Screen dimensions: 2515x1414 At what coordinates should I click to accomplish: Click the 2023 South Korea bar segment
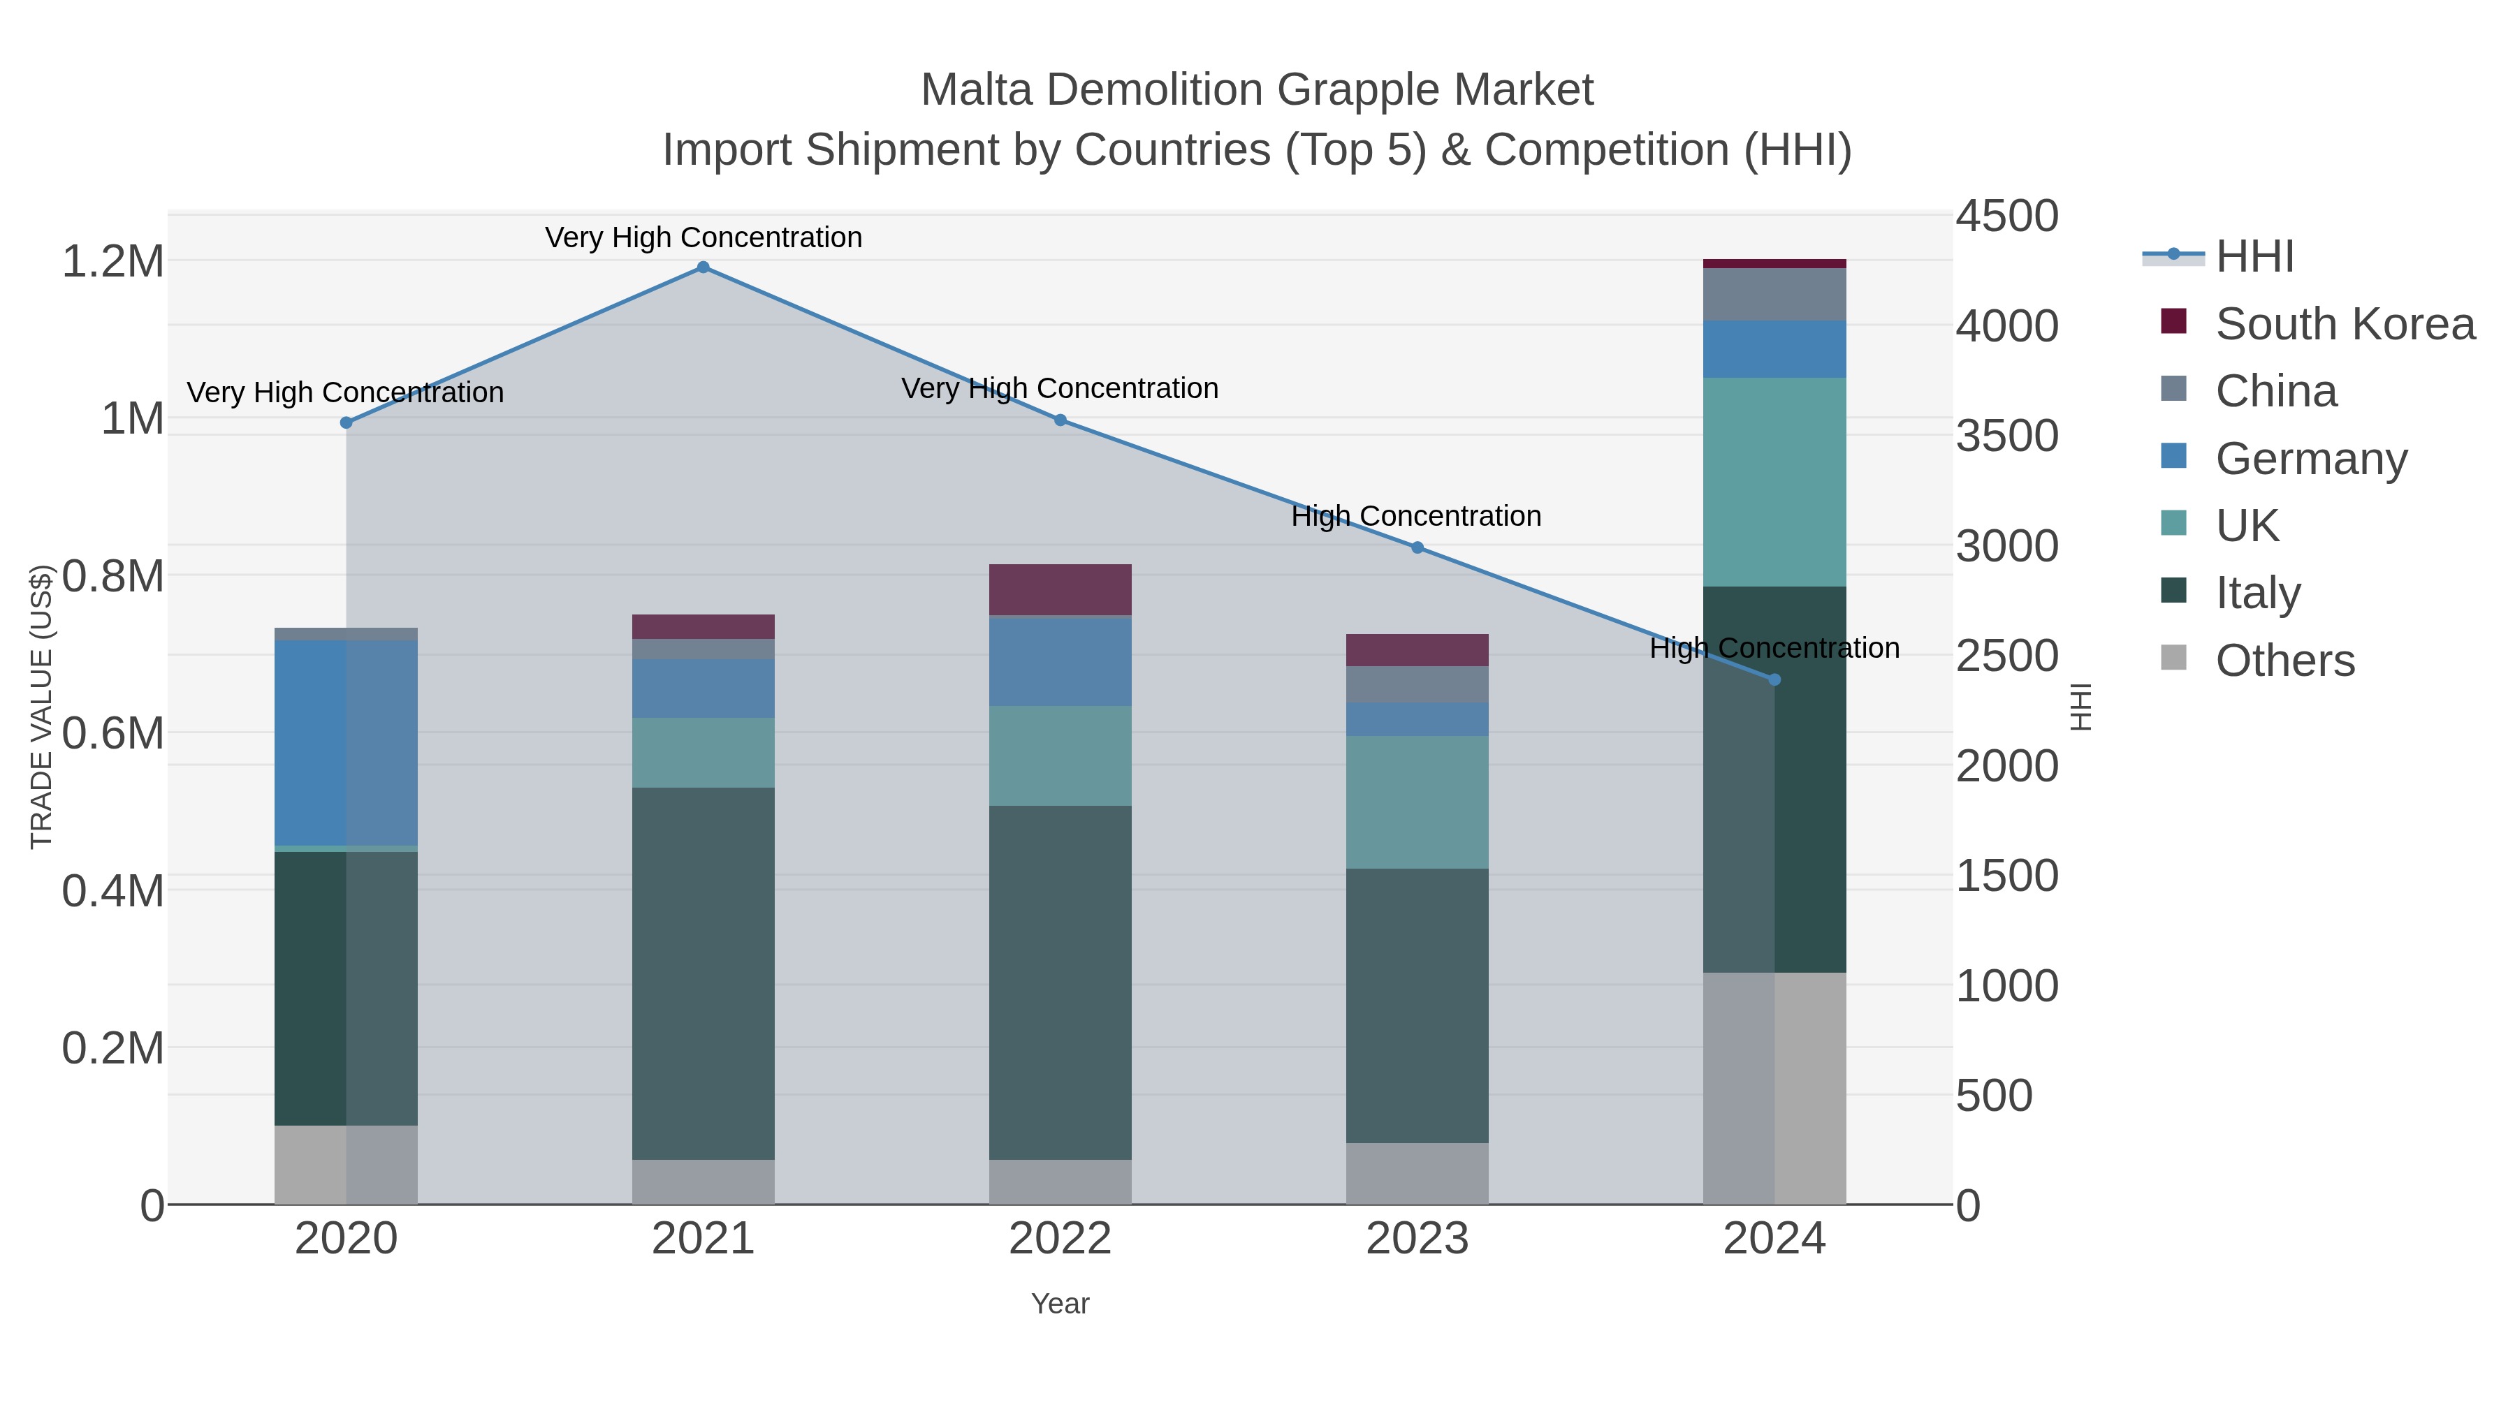1417,650
